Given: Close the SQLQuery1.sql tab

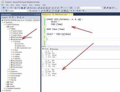Looking at the screenshot, I should [x=72, y=14].
